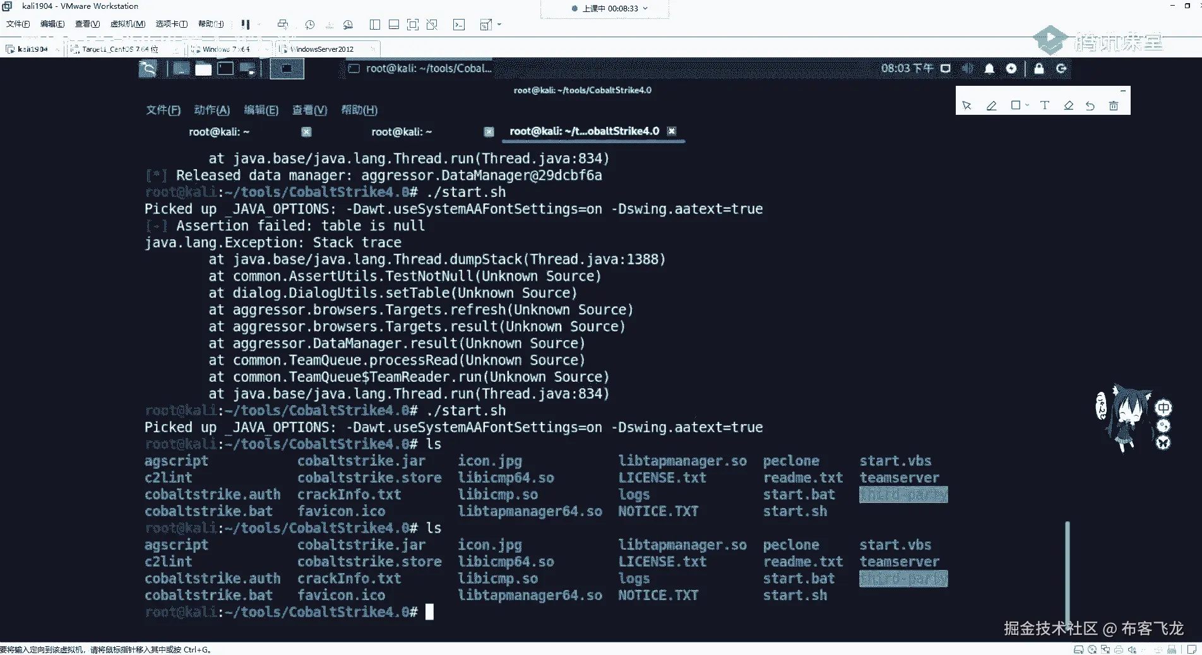The image size is (1202, 655).
Task: Click the 08:03 下午 panel clock
Action: [x=907, y=68]
